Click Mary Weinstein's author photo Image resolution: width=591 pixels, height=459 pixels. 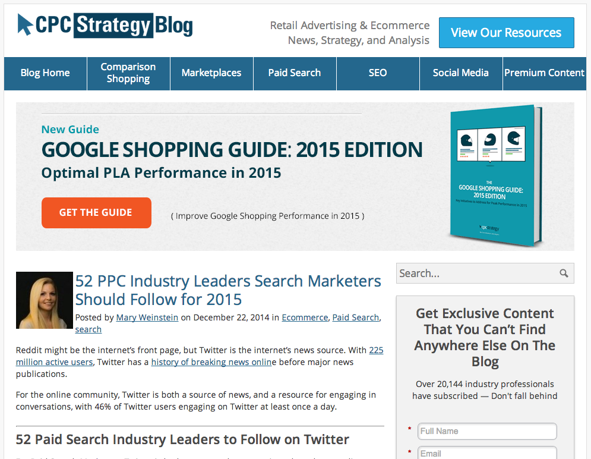tap(44, 300)
